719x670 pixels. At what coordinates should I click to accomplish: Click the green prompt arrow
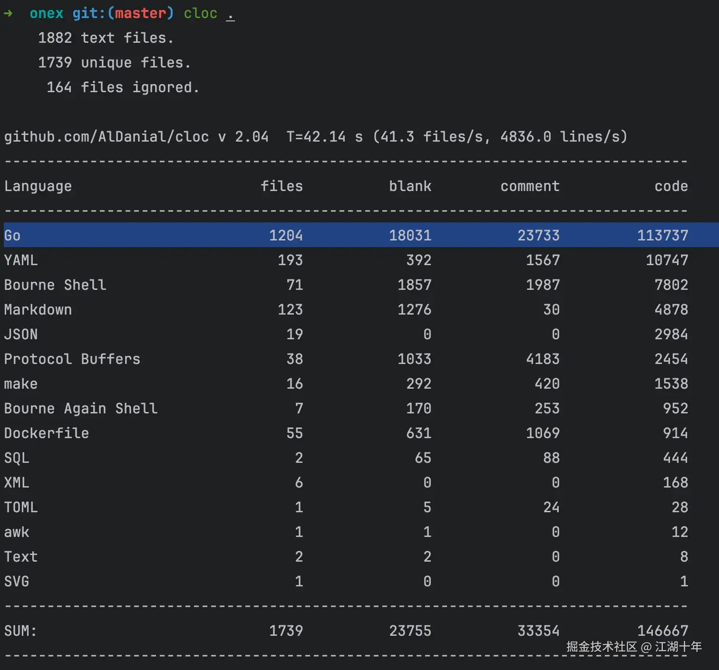[8, 13]
